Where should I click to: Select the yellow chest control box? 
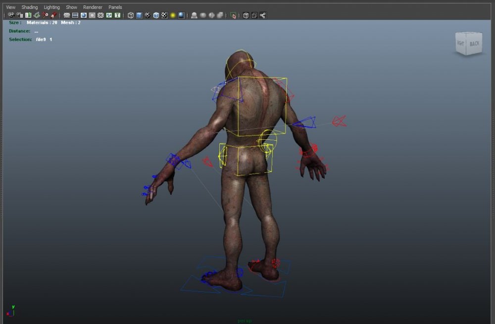(x=262, y=106)
